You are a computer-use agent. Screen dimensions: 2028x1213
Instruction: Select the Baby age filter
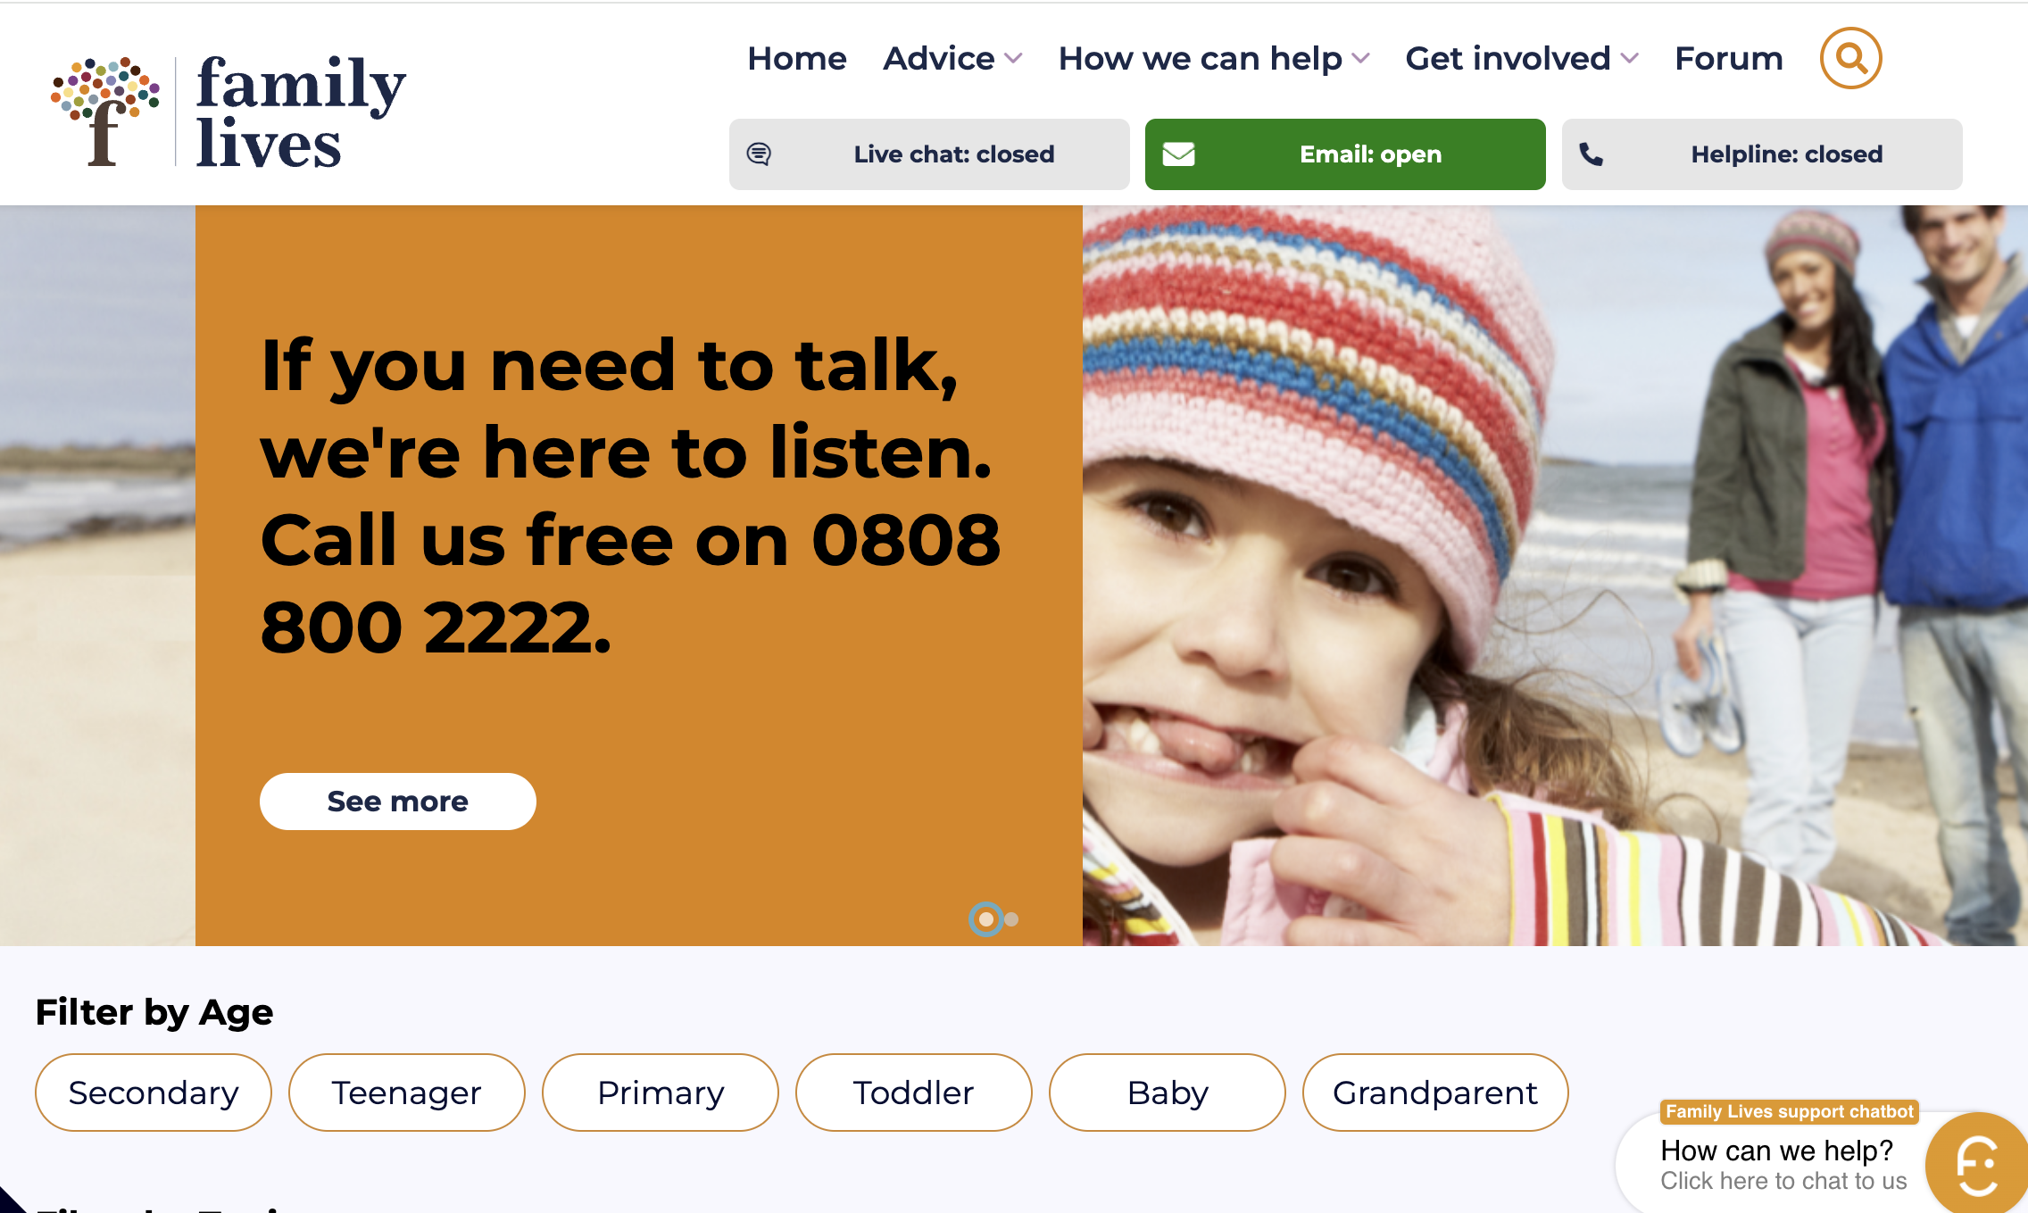point(1168,1093)
